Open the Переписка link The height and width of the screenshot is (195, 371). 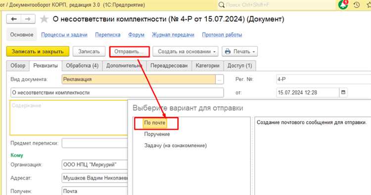(108, 35)
